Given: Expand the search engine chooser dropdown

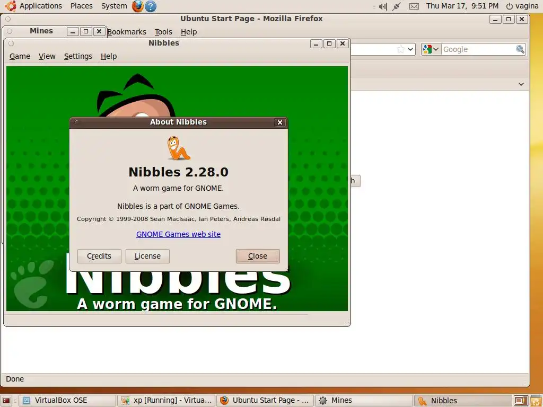Looking at the screenshot, I should 436,49.
